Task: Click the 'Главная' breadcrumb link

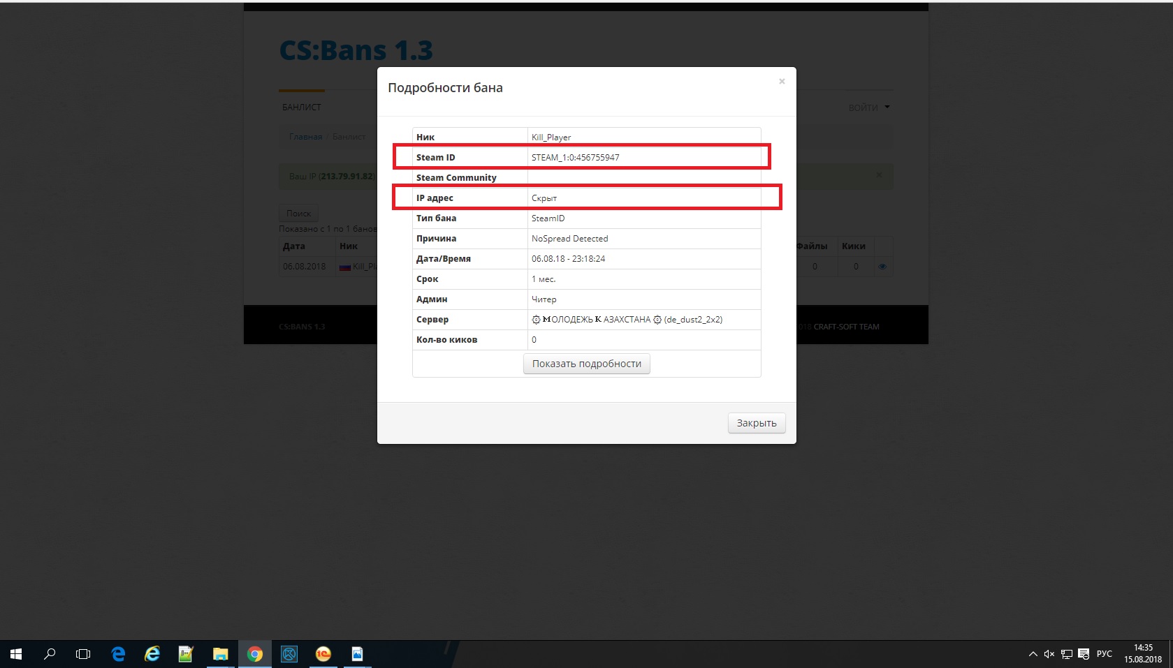Action: point(306,137)
